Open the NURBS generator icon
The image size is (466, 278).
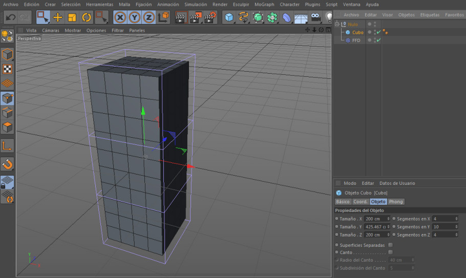258,17
